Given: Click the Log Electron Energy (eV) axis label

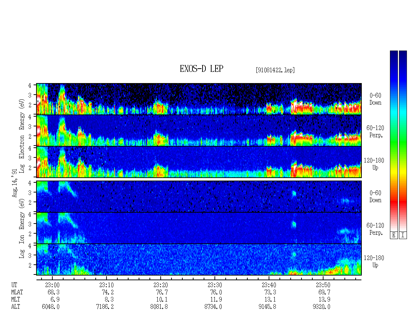Looking at the screenshot, I should point(22,136).
